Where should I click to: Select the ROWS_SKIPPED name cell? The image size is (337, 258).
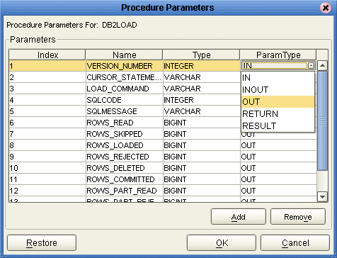tap(125, 134)
